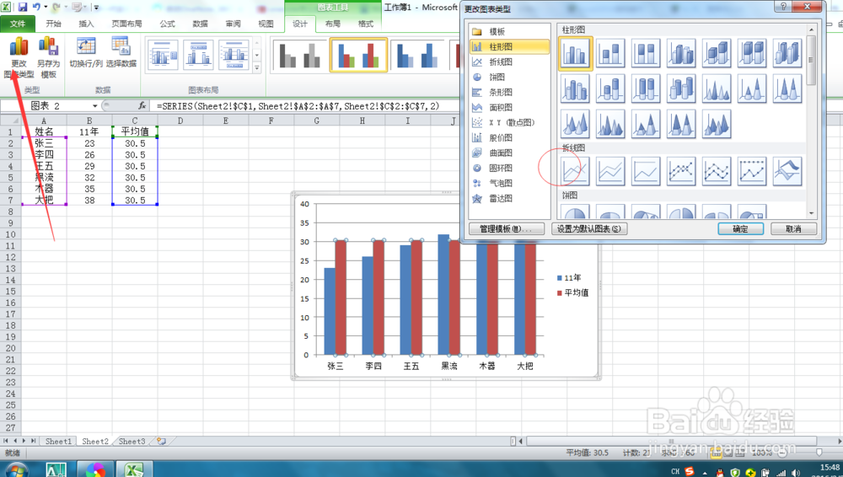Switch to Sheet1 worksheet tab

point(58,441)
